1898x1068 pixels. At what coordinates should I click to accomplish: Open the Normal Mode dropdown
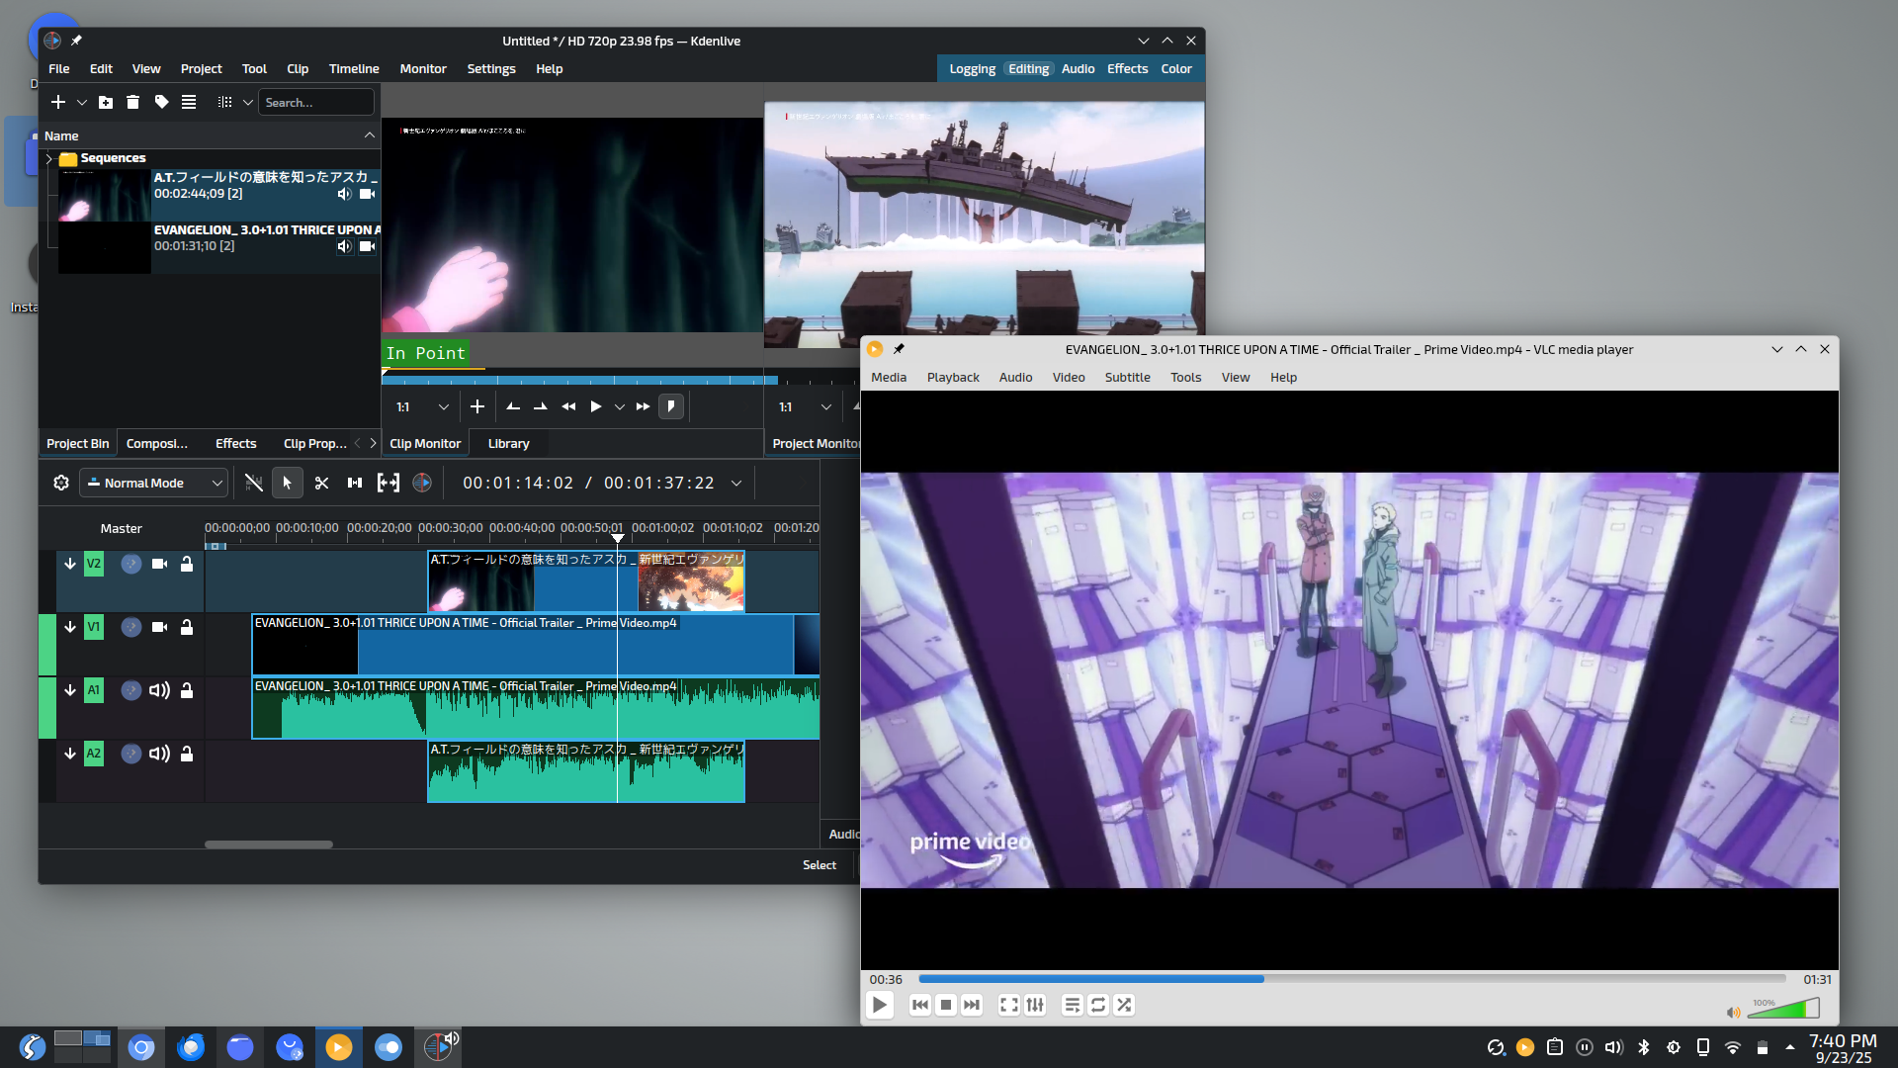[x=154, y=483]
